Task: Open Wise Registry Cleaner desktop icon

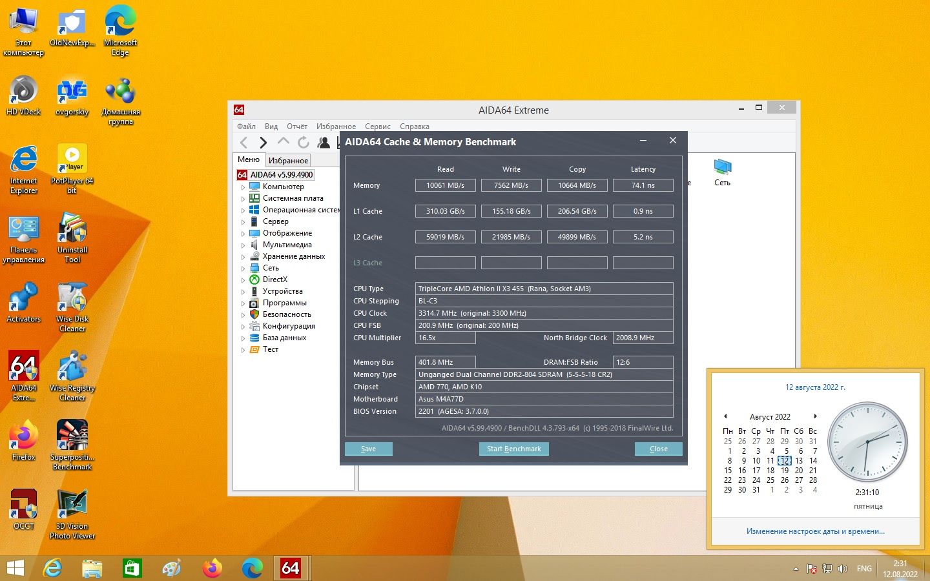Action: click(x=72, y=376)
